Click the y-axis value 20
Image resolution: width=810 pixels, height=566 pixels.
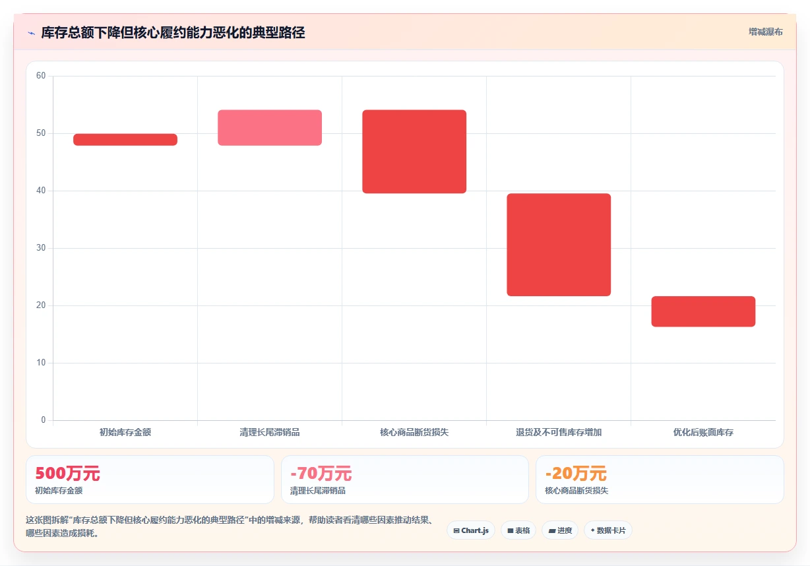(x=41, y=305)
